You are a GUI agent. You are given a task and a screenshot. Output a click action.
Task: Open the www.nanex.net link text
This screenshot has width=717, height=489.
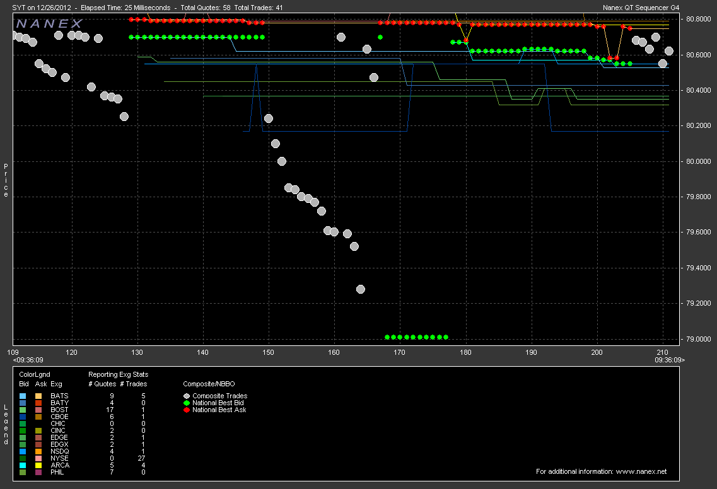pyautogui.click(x=641, y=471)
